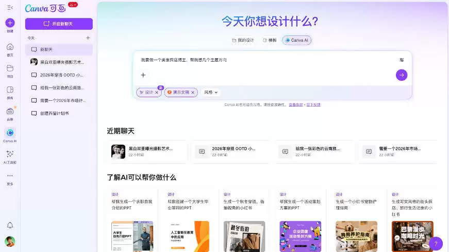The height and width of the screenshot is (252, 449).
Task: Remove the 设计 chip from prompt
Action: coord(157,93)
